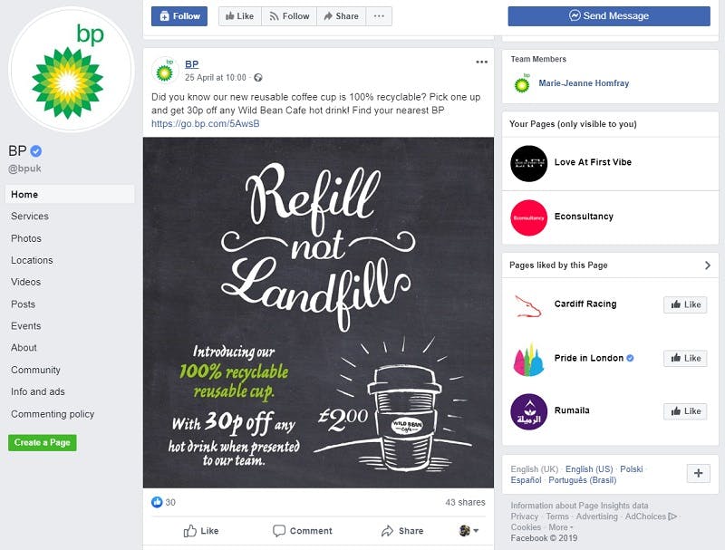Open the Love At First Vibe page icon

point(528,163)
